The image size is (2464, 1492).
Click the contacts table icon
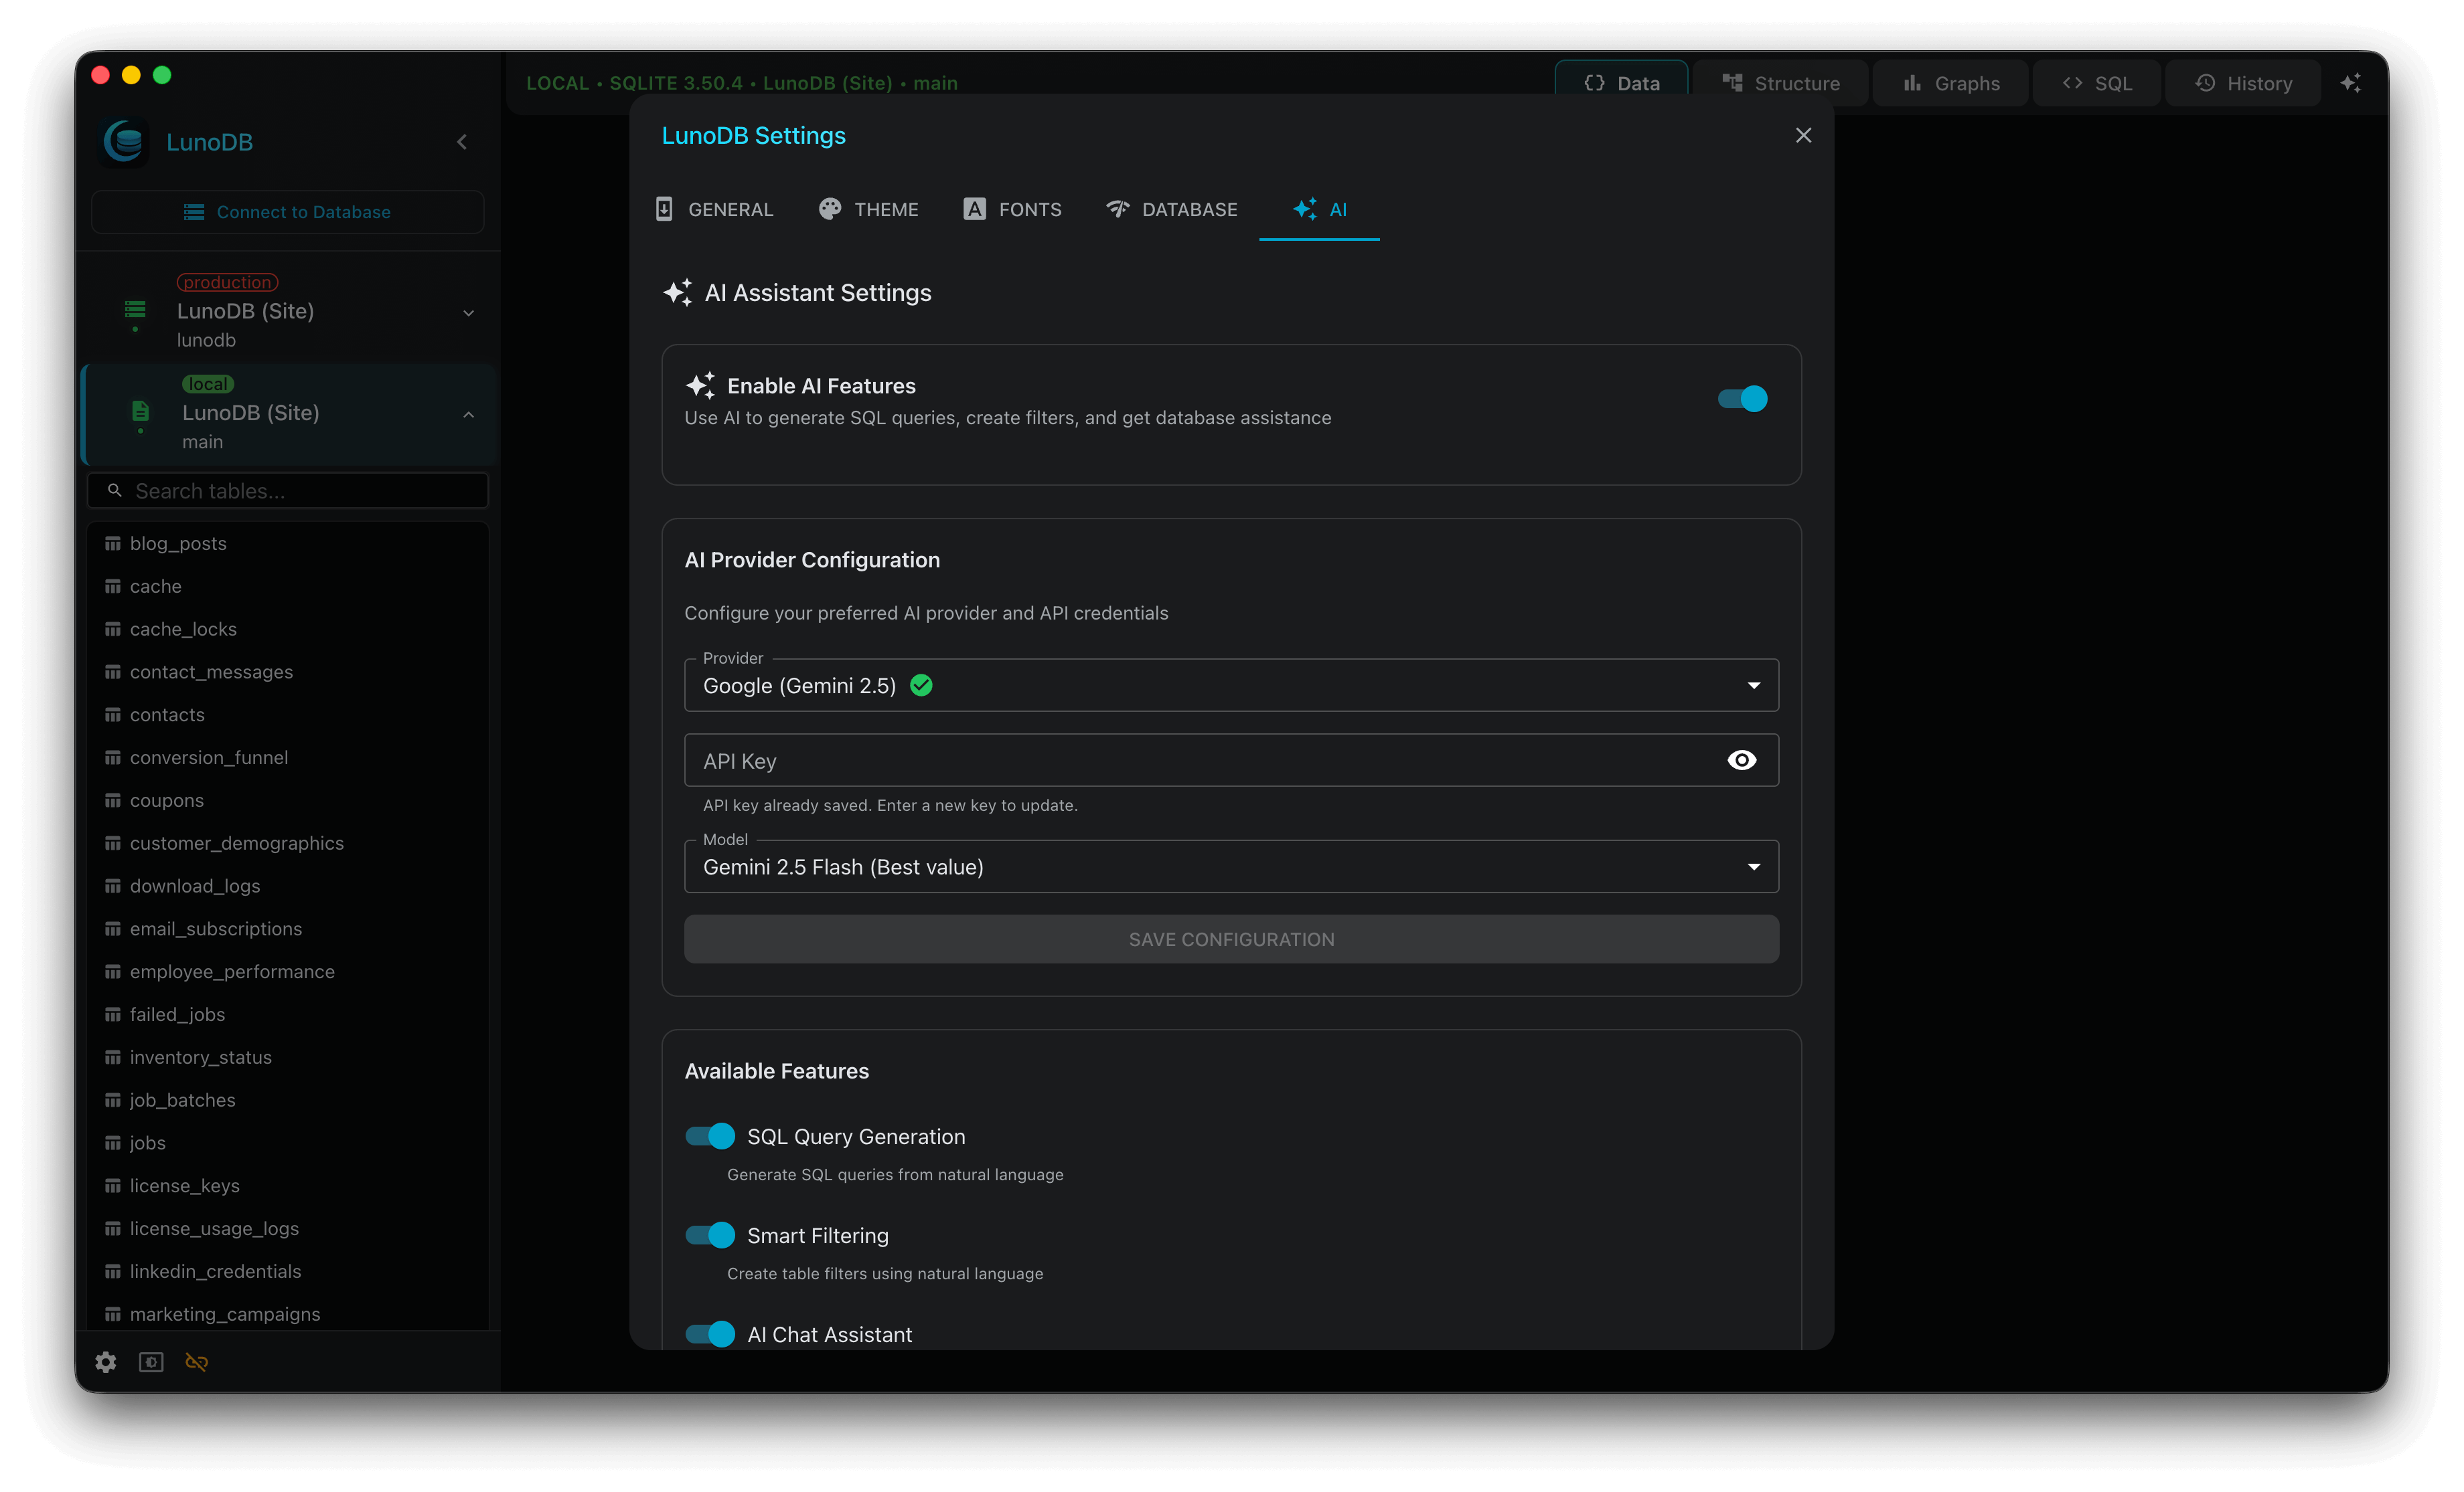113,715
